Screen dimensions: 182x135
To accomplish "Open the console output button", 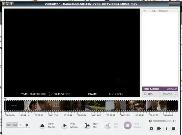I will [x=21, y=125].
